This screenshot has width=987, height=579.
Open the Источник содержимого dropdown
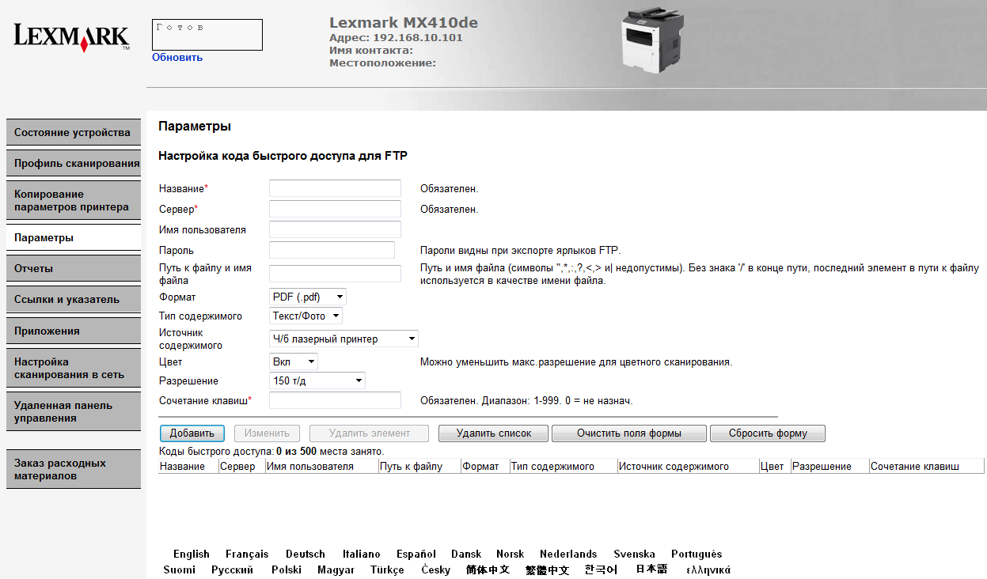click(x=344, y=339)
